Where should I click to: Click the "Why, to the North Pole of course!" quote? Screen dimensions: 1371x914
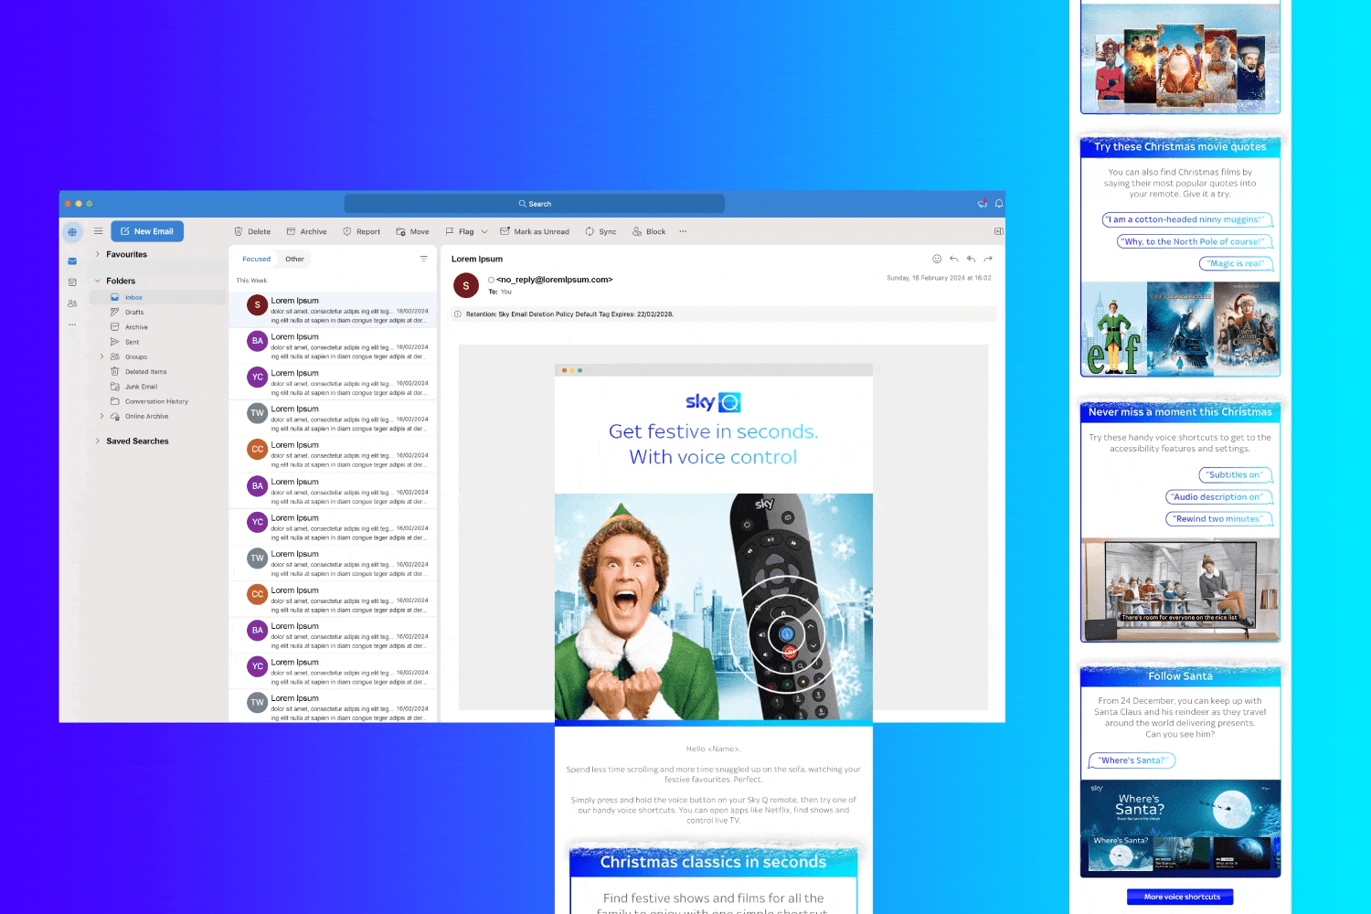1195,241
